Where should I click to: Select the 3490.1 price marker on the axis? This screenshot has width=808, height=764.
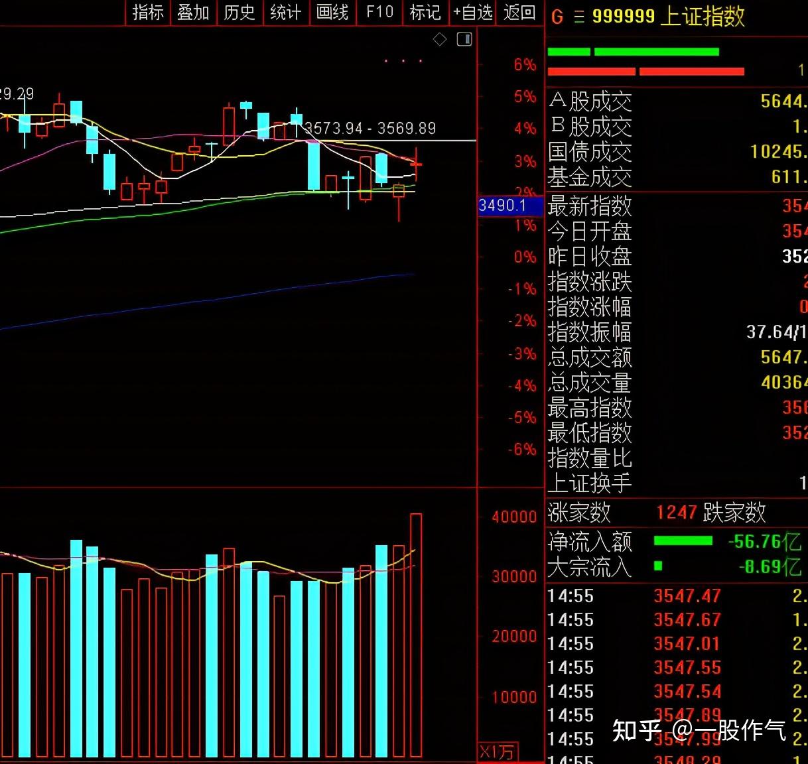coord(510,206)
